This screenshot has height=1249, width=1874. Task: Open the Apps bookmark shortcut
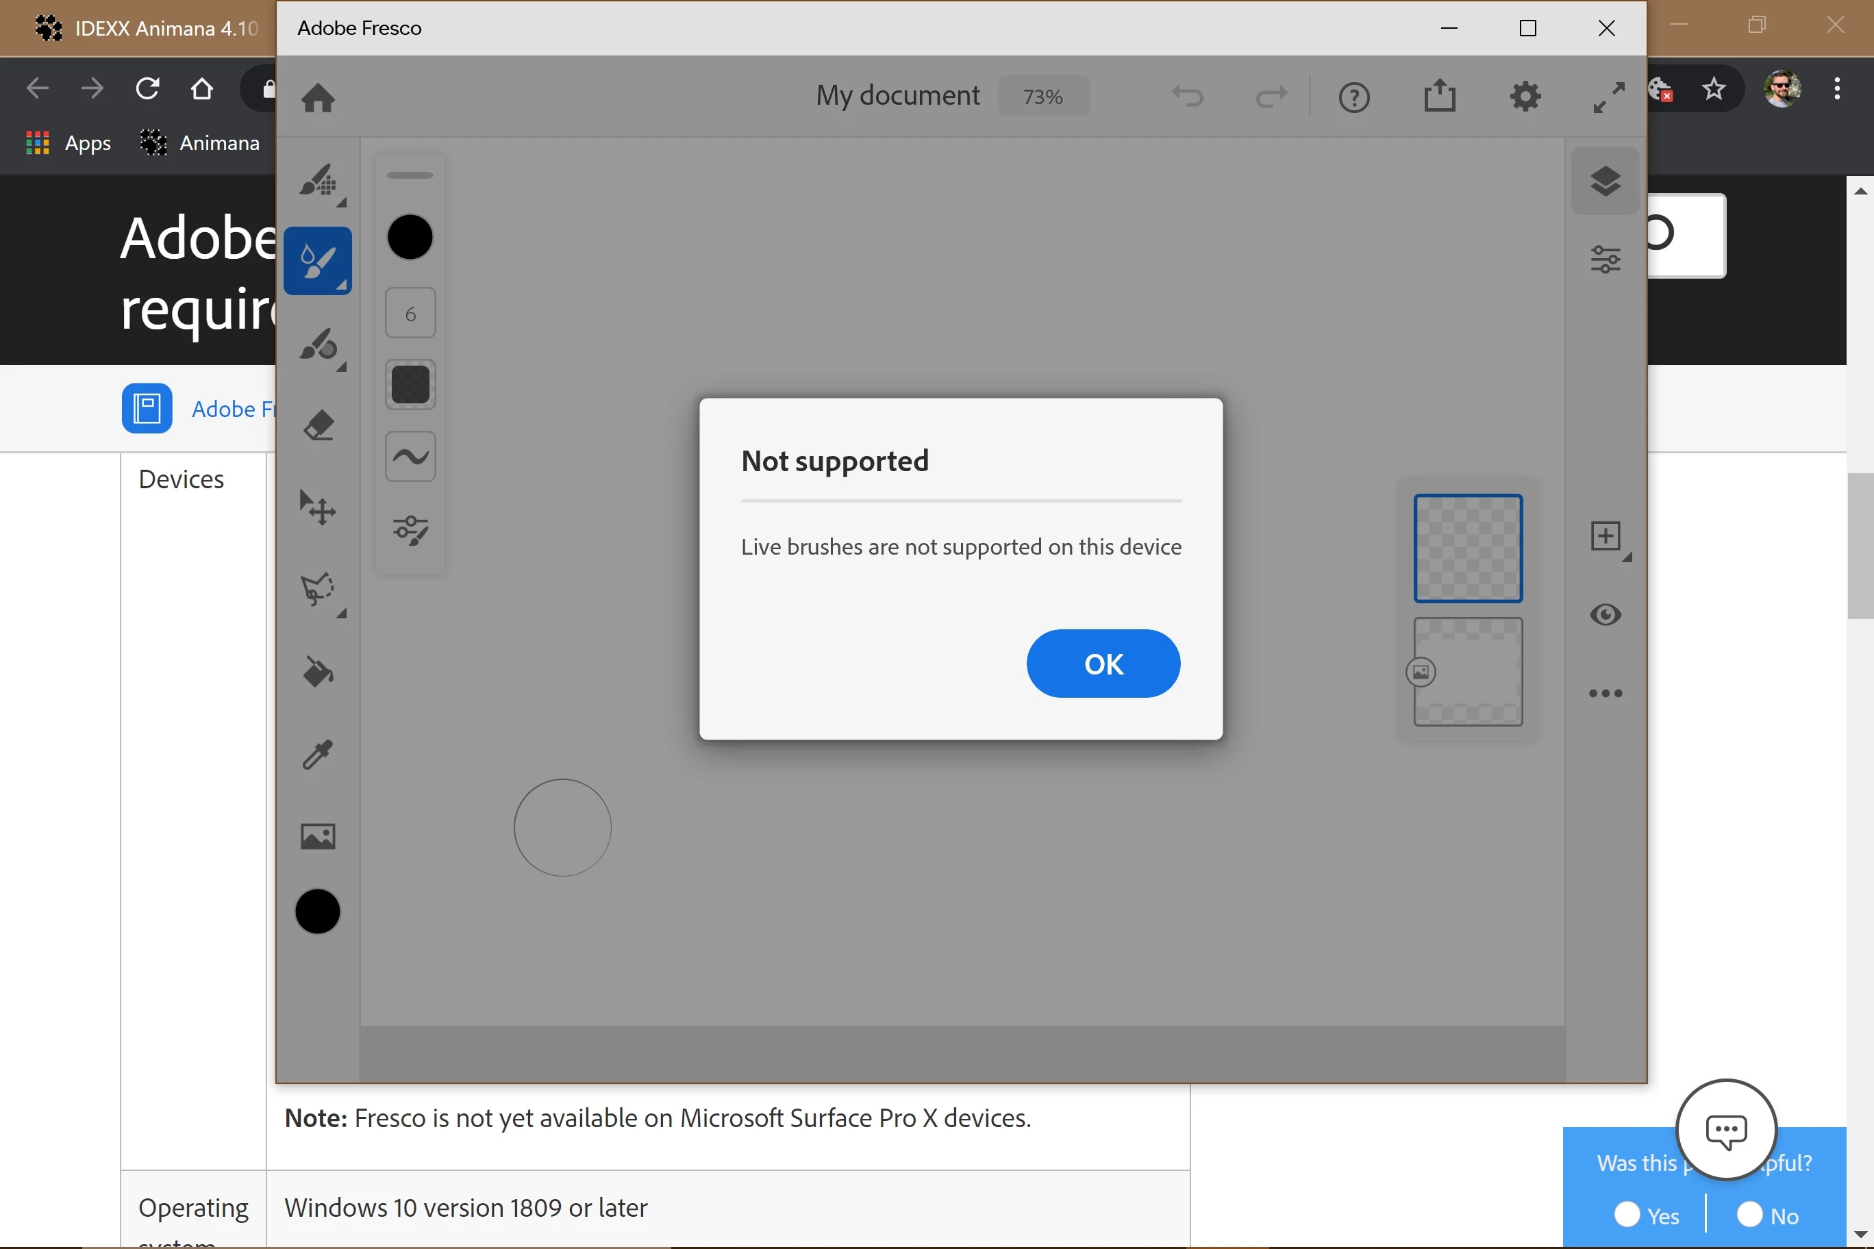(x=68, y=142)
